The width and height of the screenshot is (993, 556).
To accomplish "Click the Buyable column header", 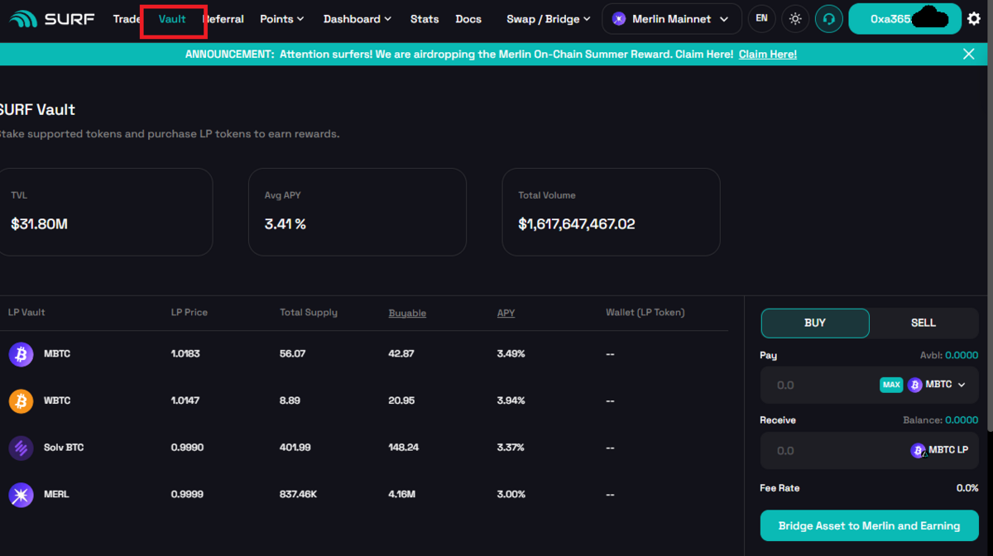I will [407, 313].
